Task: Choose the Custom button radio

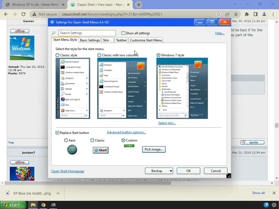Action: pos(123,140)
